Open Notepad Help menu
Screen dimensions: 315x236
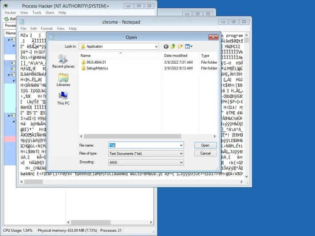click(73, 29)
